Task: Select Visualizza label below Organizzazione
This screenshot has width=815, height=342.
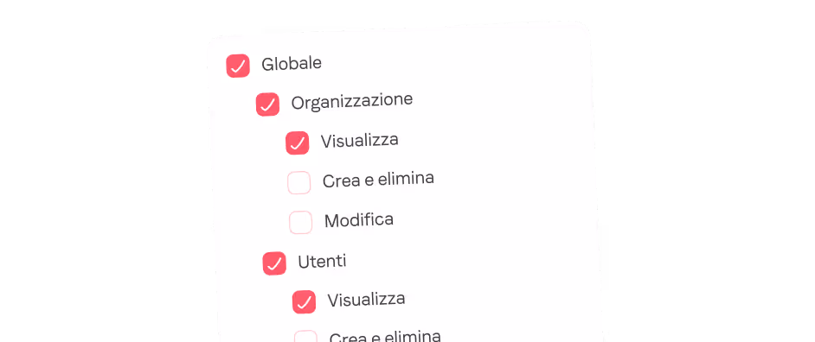Action: click(x=360, y=140)
